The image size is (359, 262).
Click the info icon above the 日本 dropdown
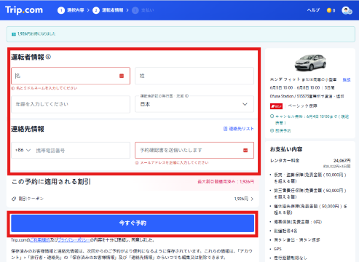tap(186, 96)
